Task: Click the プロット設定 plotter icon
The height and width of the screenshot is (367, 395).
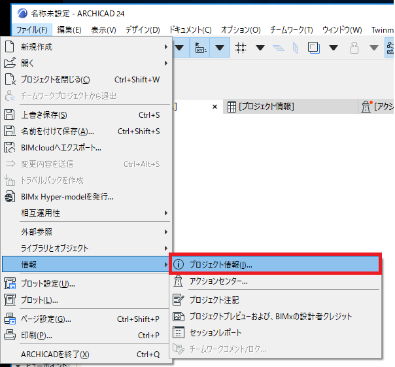Action: point(10,283)
